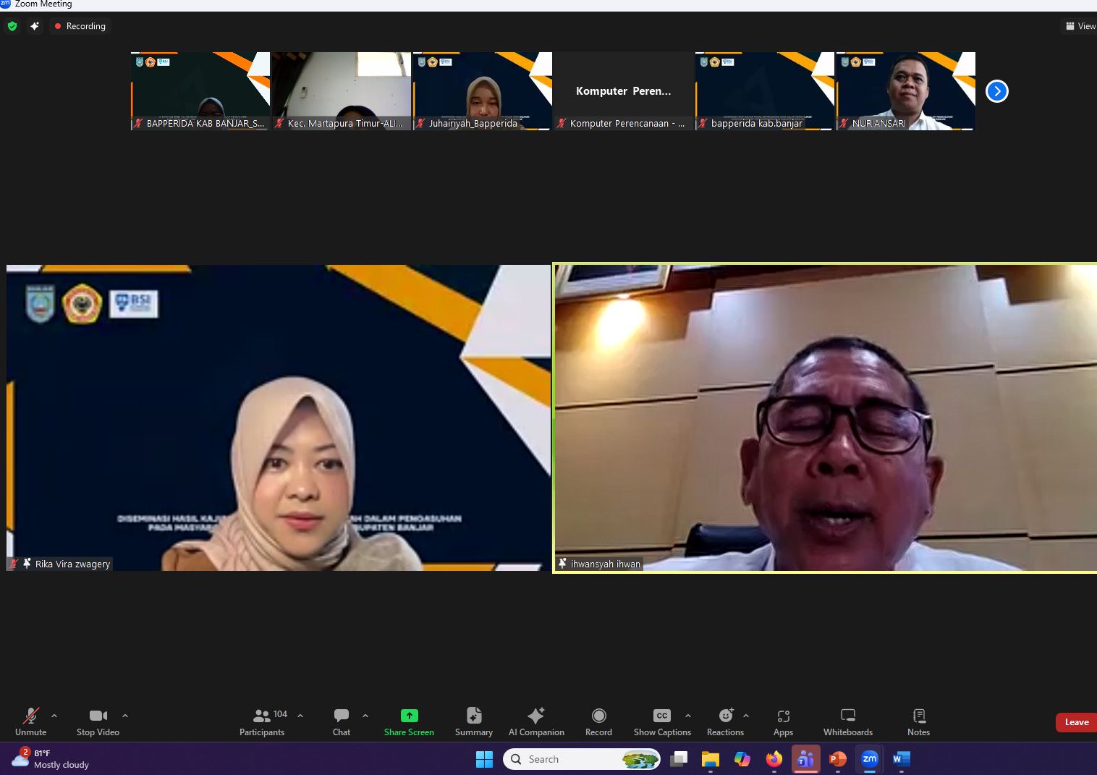
Task: Open the Participants list
Action: pyautogui.click(x=262, y=721)
